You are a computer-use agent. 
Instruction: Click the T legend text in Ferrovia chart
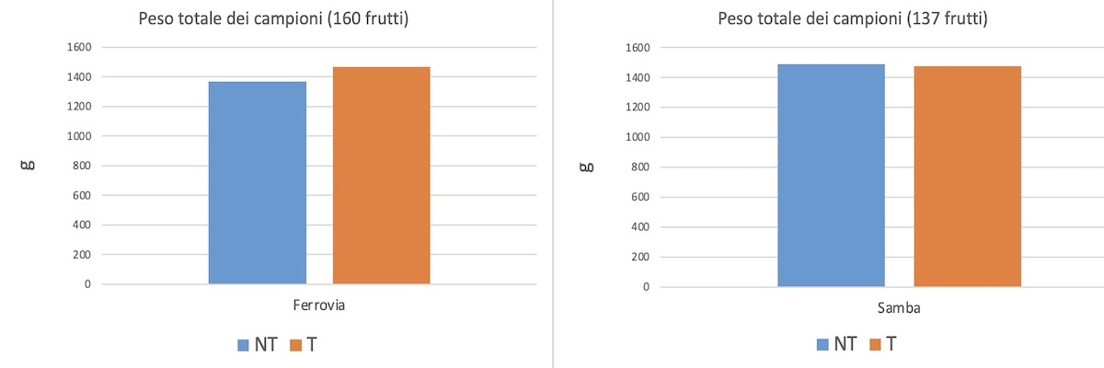tap(312, 345)
